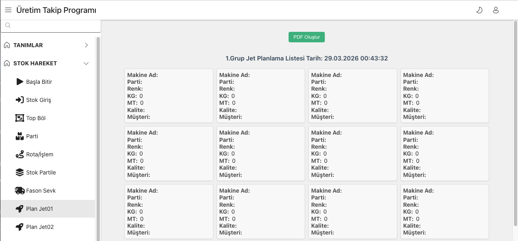The height and width of the screenshot is (241, 518).
Task: Select the Plan Jet01 menu item
Action: coord(39,209)
